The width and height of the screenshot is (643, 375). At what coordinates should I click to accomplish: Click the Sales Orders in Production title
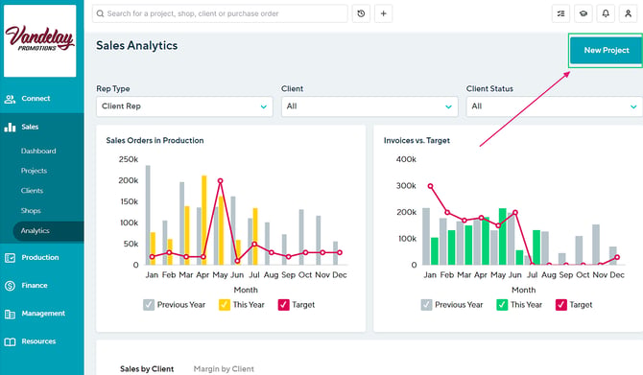click(x=155, y=141)
